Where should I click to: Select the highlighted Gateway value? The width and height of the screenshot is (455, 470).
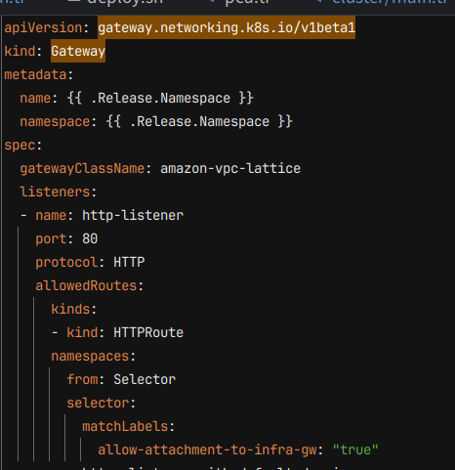78,51
